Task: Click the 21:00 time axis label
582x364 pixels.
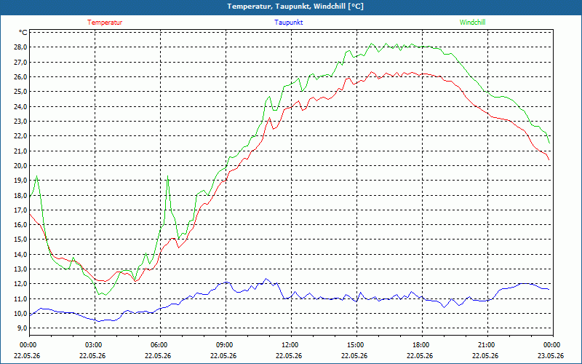Action: point(487,345)
